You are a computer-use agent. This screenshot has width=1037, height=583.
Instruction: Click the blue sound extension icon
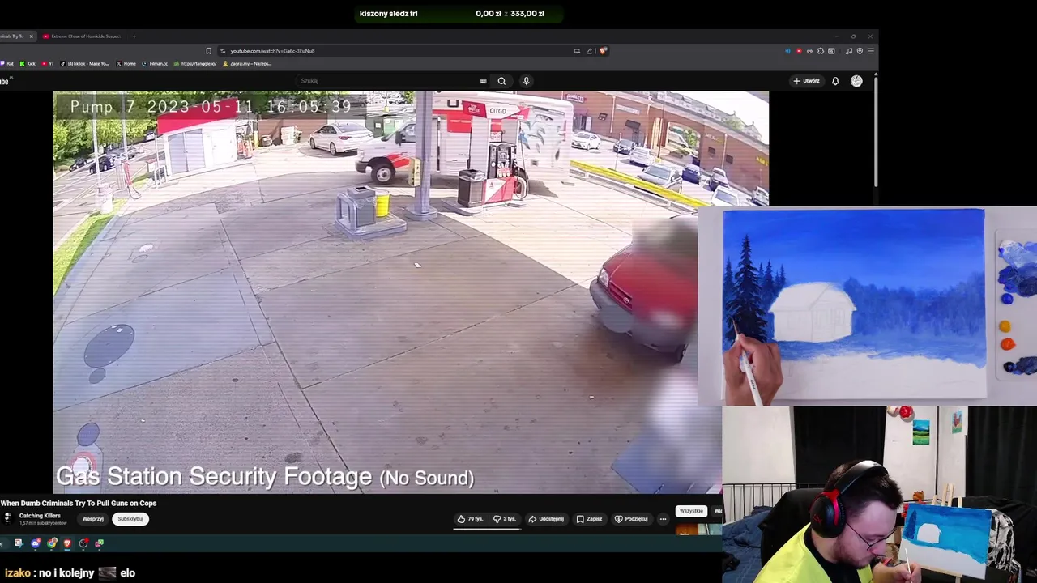click(x=787, y=51)
